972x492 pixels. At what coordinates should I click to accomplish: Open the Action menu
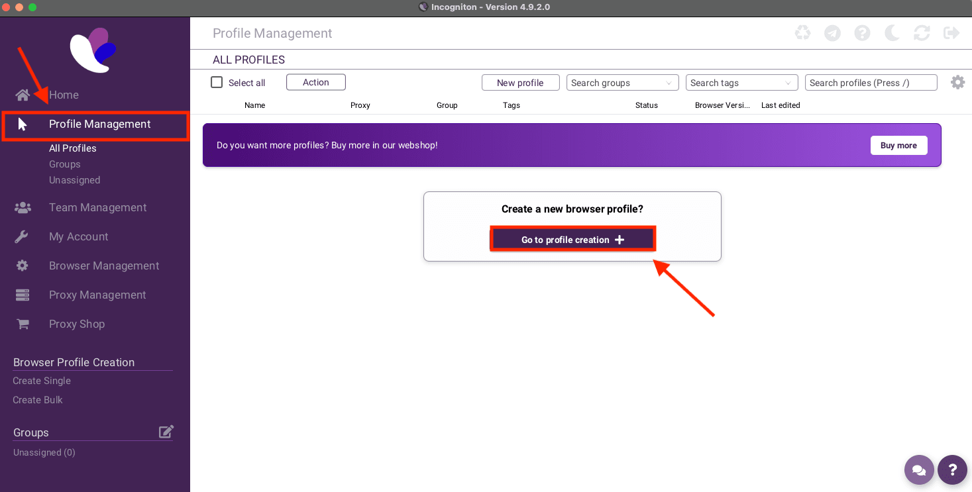(315, 82)
